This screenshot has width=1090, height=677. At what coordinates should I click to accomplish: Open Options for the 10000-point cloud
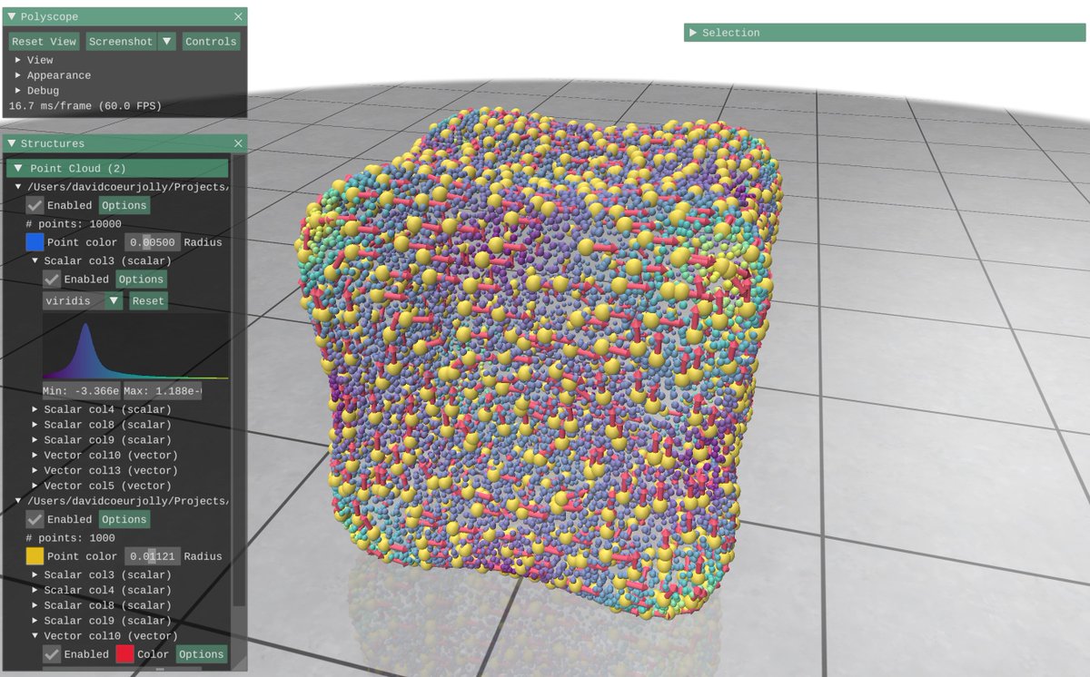124,206
